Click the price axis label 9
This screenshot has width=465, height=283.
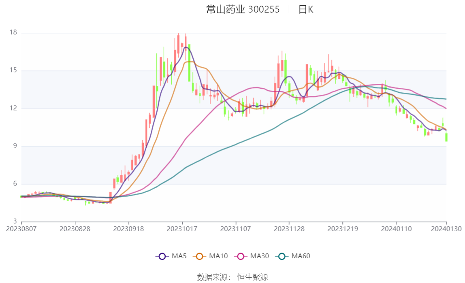click(x=15, y=146)
